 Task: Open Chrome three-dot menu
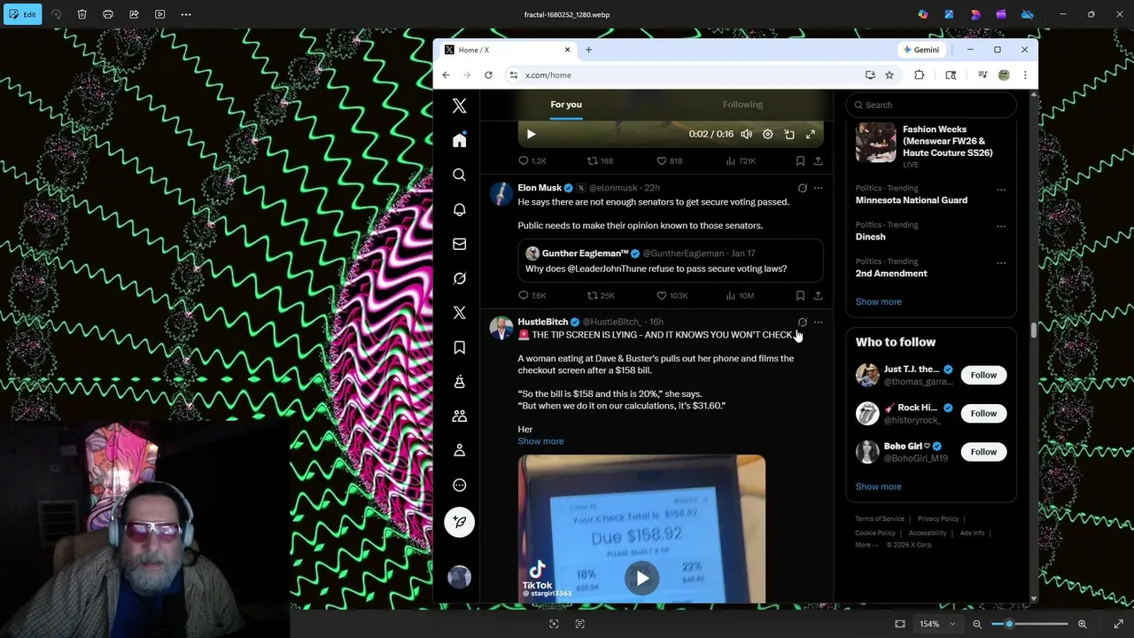coord(1025,75)
